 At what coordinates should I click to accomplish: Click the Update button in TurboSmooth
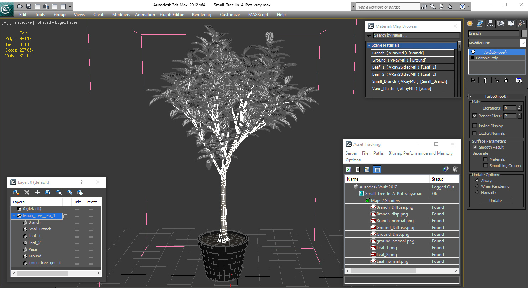click(x=495, y=201)
